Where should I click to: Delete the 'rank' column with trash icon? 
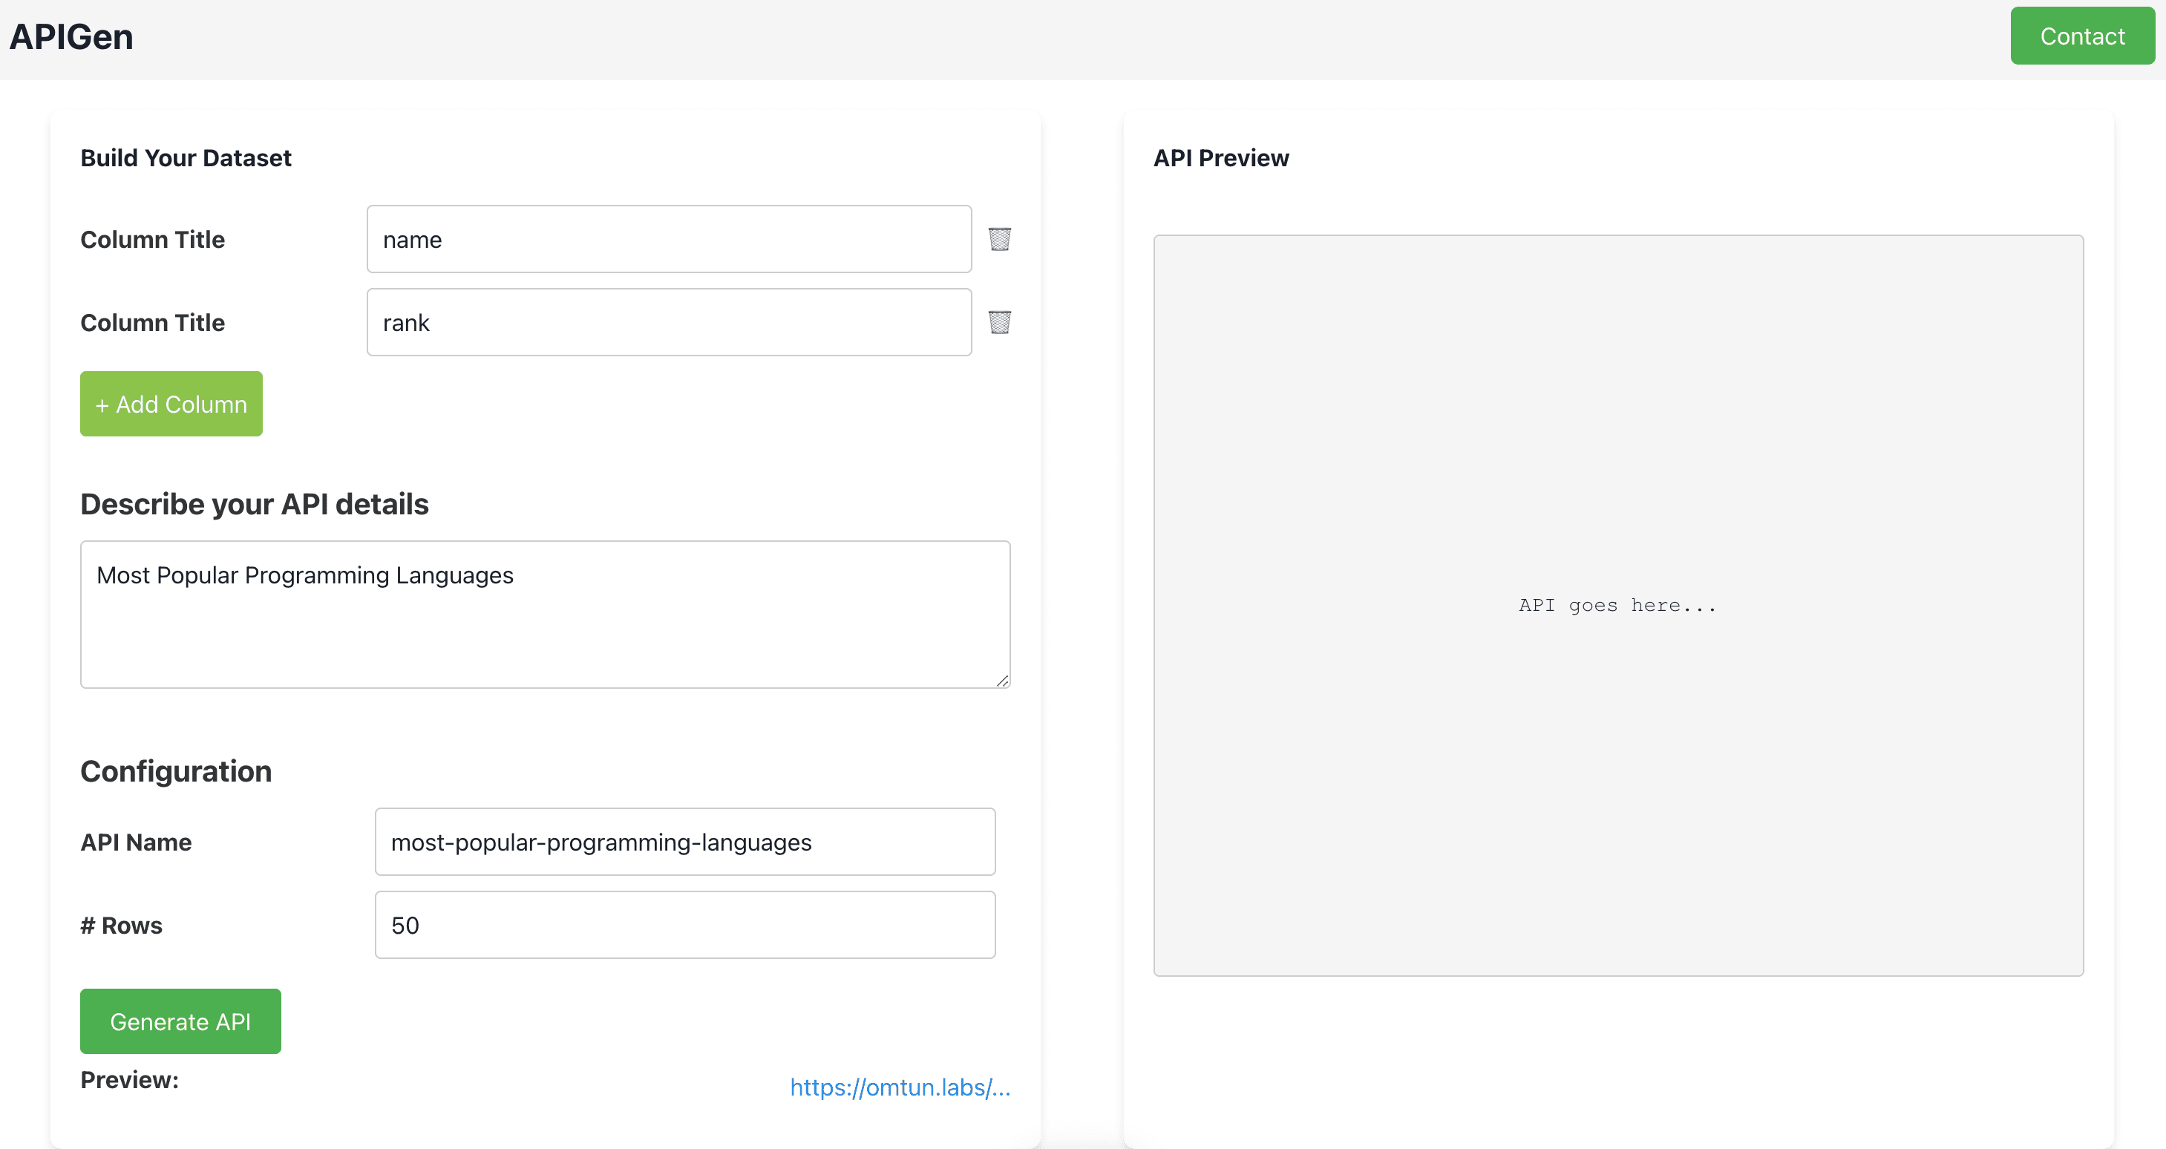click(x=999, y=323)
